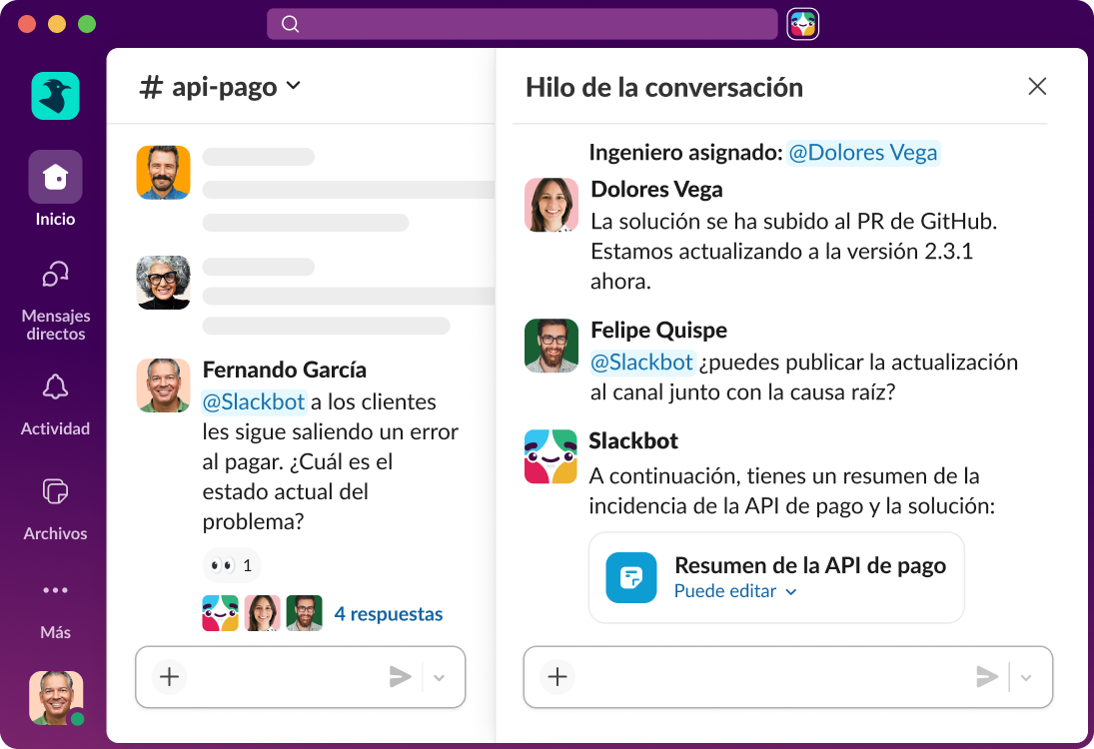Viewport: 1094px width, 749px height.
Task: Click Dolores's small avatar beside replies count
Action: tap(263, 613)
